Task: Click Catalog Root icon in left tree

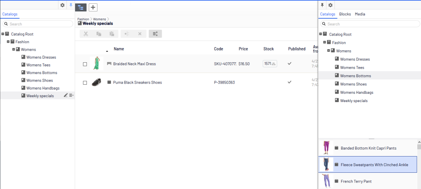Action: point(7,34)
